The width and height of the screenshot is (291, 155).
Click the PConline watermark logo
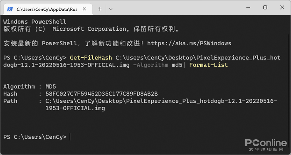(266, 145)
